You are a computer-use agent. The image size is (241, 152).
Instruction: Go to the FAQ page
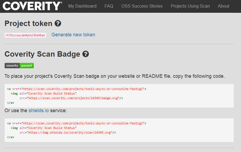pyautogui.click(x=109, y=6)
